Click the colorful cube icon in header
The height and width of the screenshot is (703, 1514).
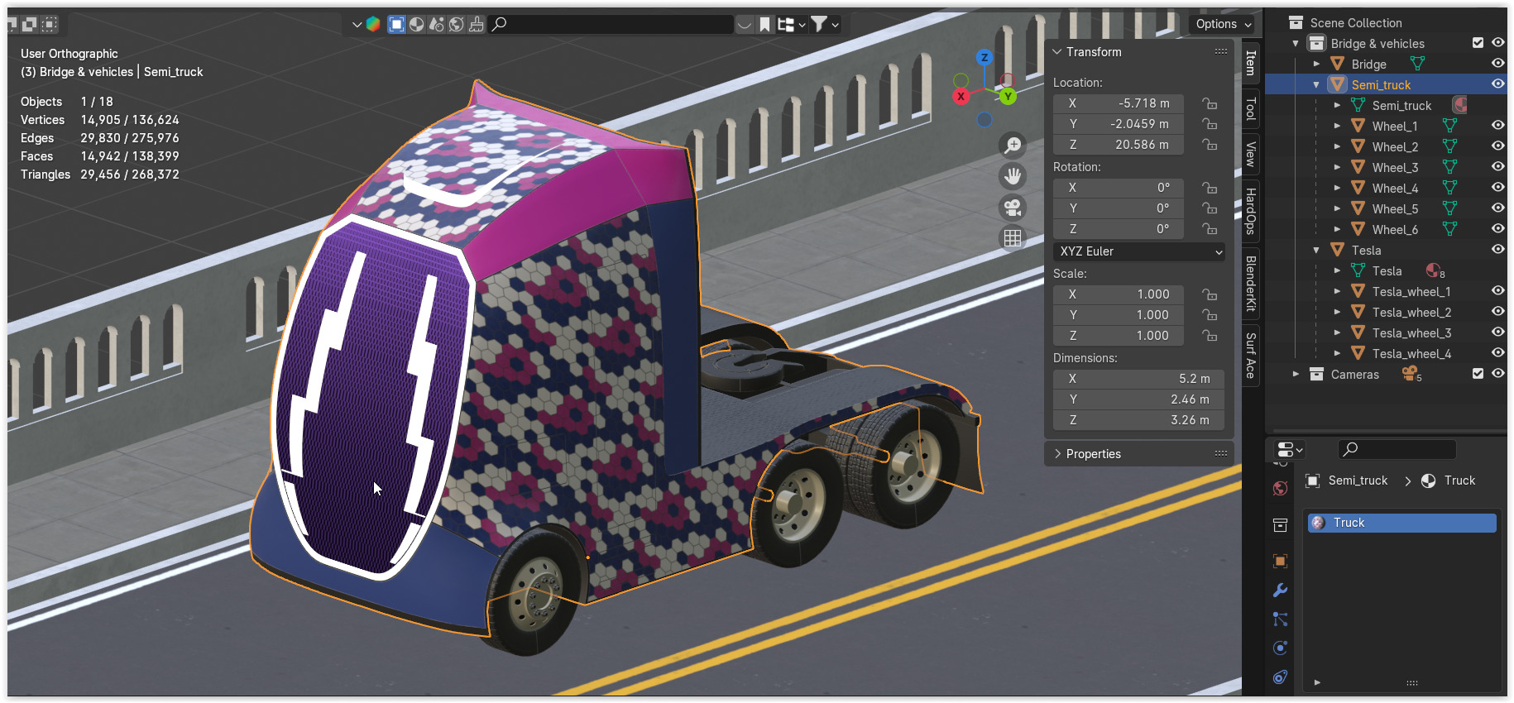373,24
